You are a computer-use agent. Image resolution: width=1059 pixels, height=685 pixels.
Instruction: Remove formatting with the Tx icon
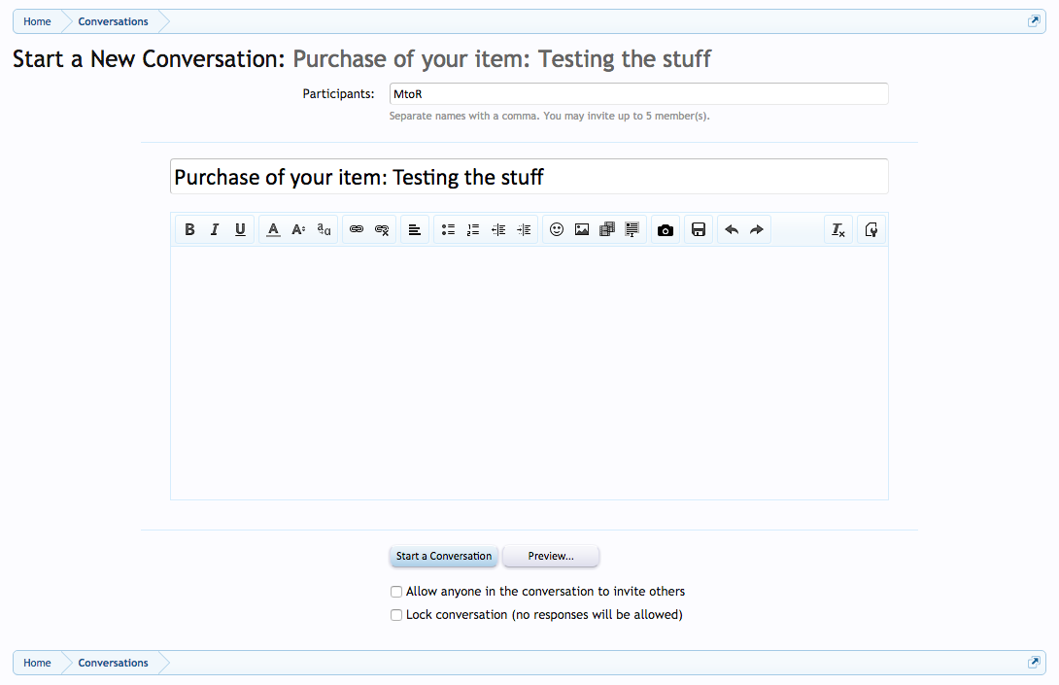(837, 230)
